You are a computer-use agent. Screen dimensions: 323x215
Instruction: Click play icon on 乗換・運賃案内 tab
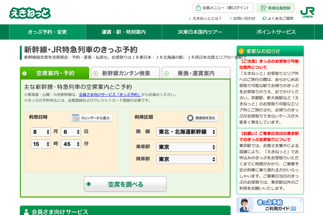coord(166,73)
